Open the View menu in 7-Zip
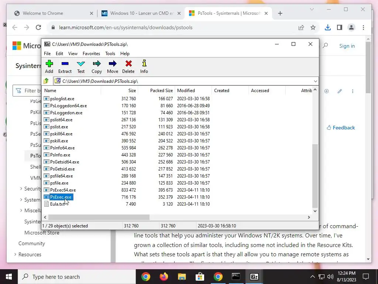The width and height of the screenshot is (378, 284). (x=73, y=54)
